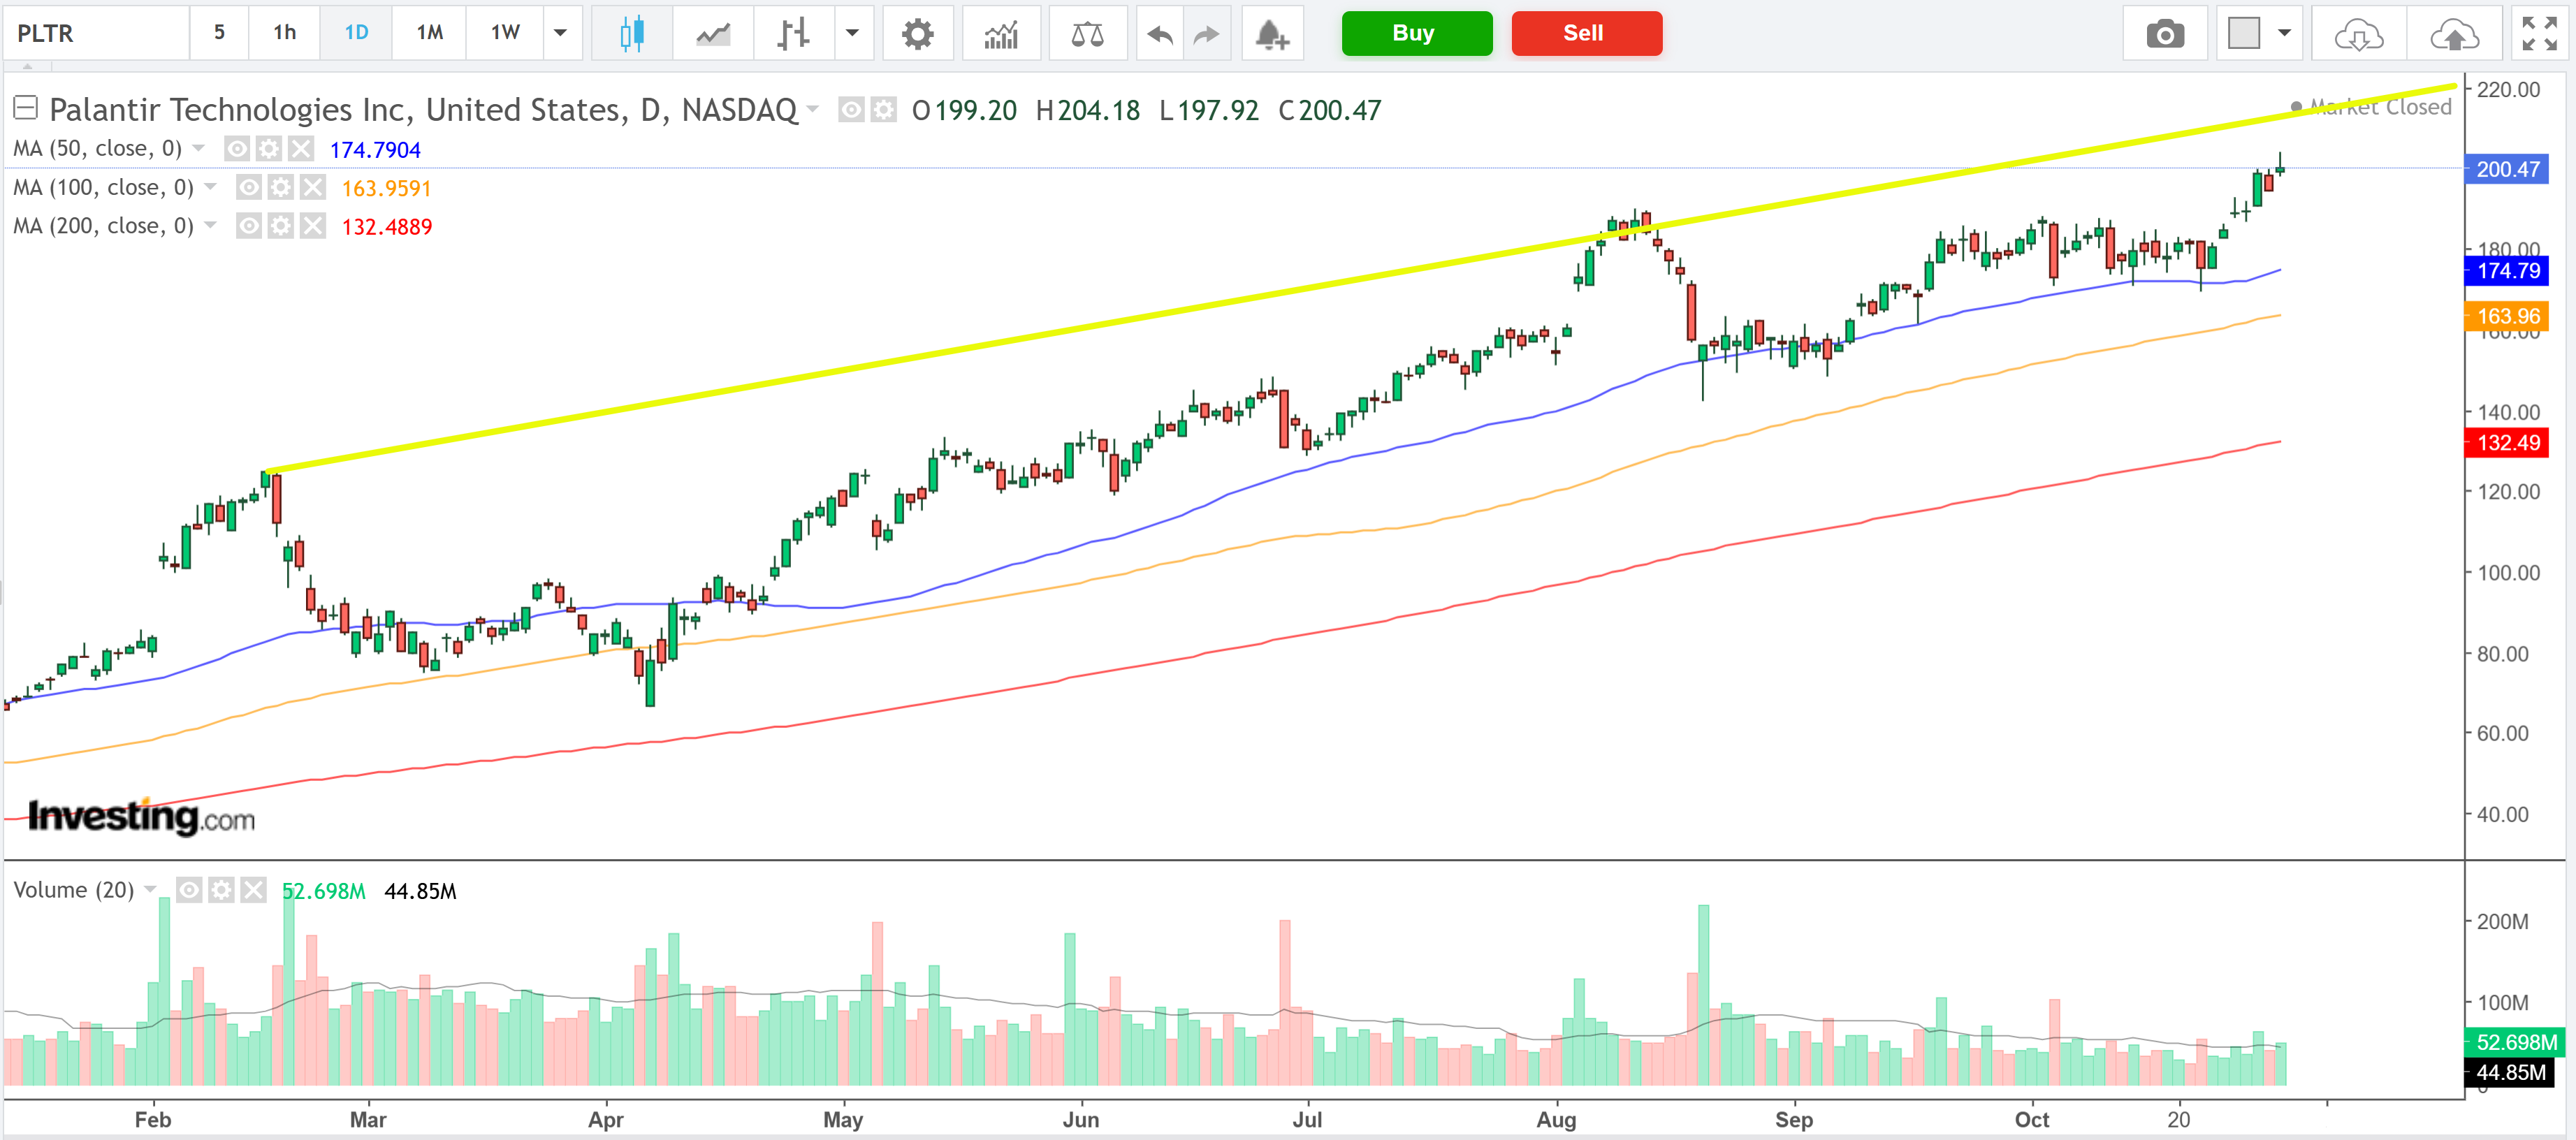Select the candlestick chart type icon
The image size is (2576, 1140).
point(631,33)
